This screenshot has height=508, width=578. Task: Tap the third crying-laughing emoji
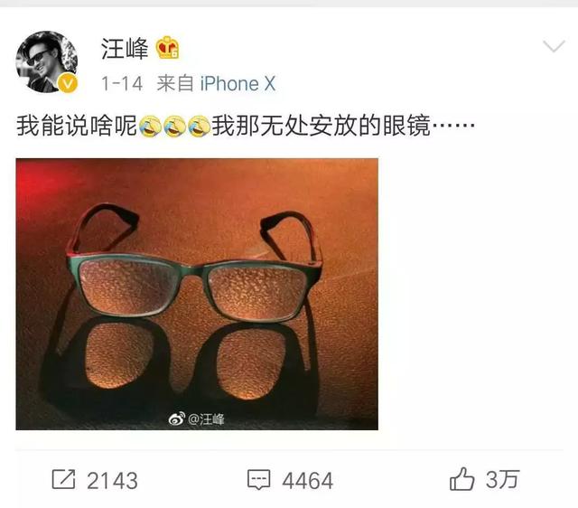(x=199, y=127)
